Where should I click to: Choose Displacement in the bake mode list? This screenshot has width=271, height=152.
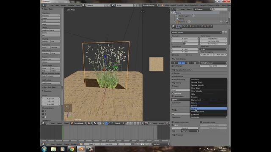click(x=209, y=100)
